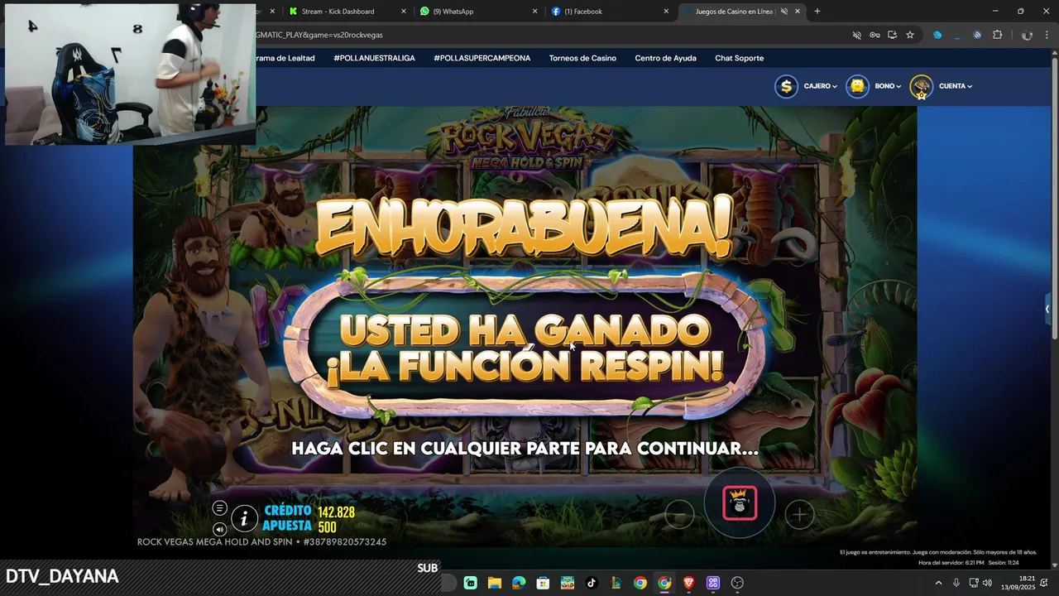Open the game info (i) button
The image size is (1059, 596).
coord(244,519)
